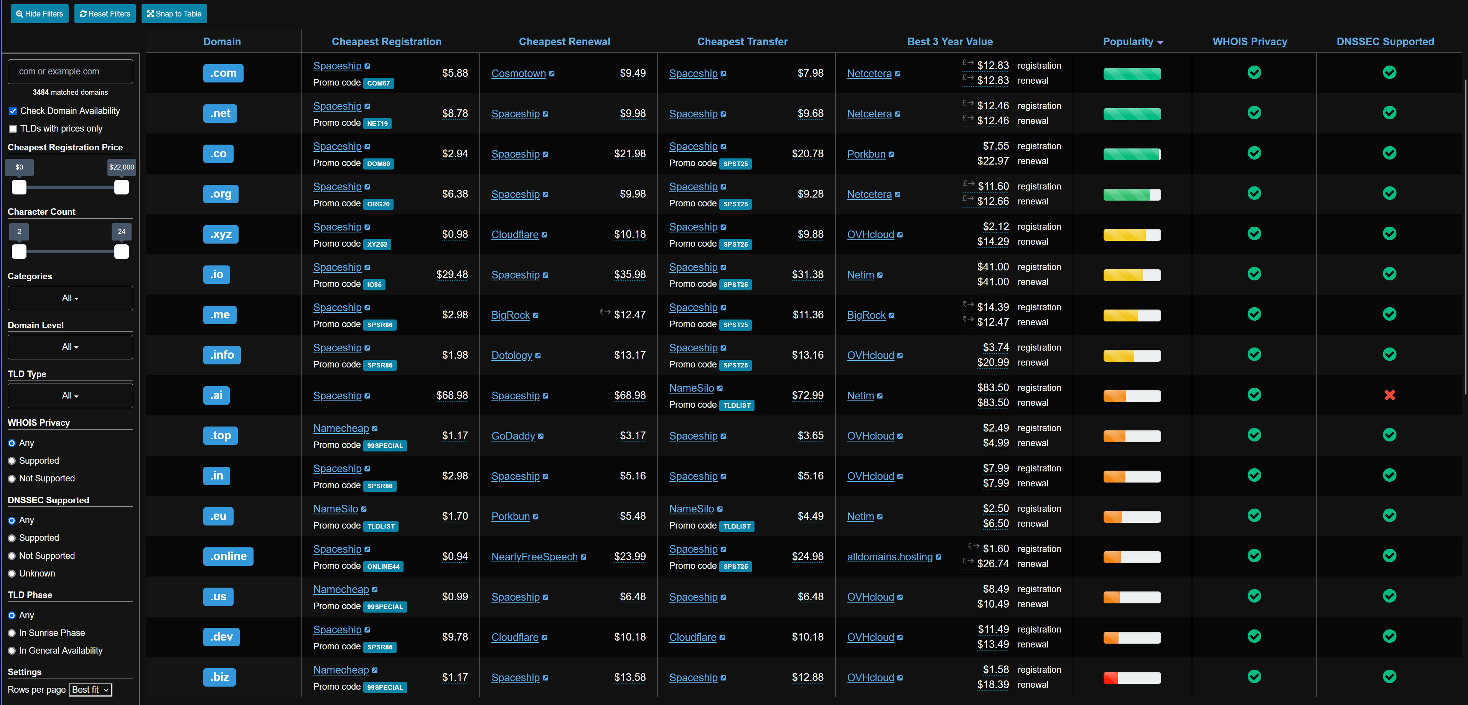1468x705 pixels.
Task: Open the TLD Type dropdown
Action: click(x=70, y=395)
